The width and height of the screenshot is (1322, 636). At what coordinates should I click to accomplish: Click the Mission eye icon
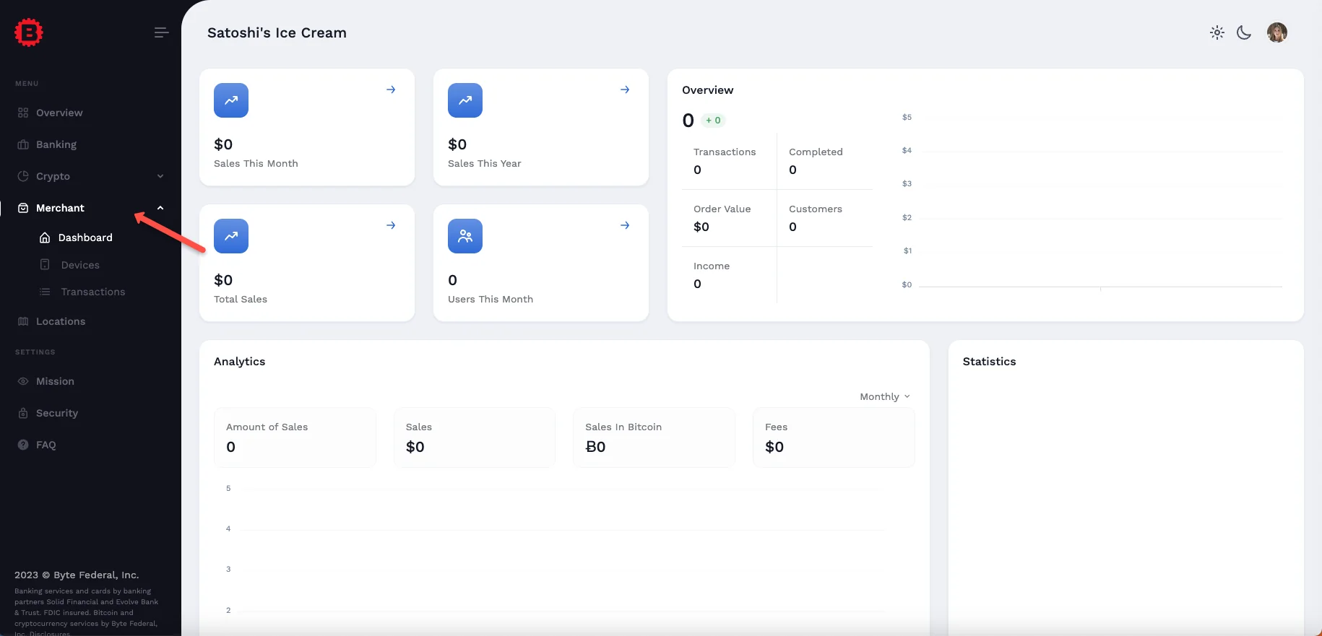click(23, 381)
